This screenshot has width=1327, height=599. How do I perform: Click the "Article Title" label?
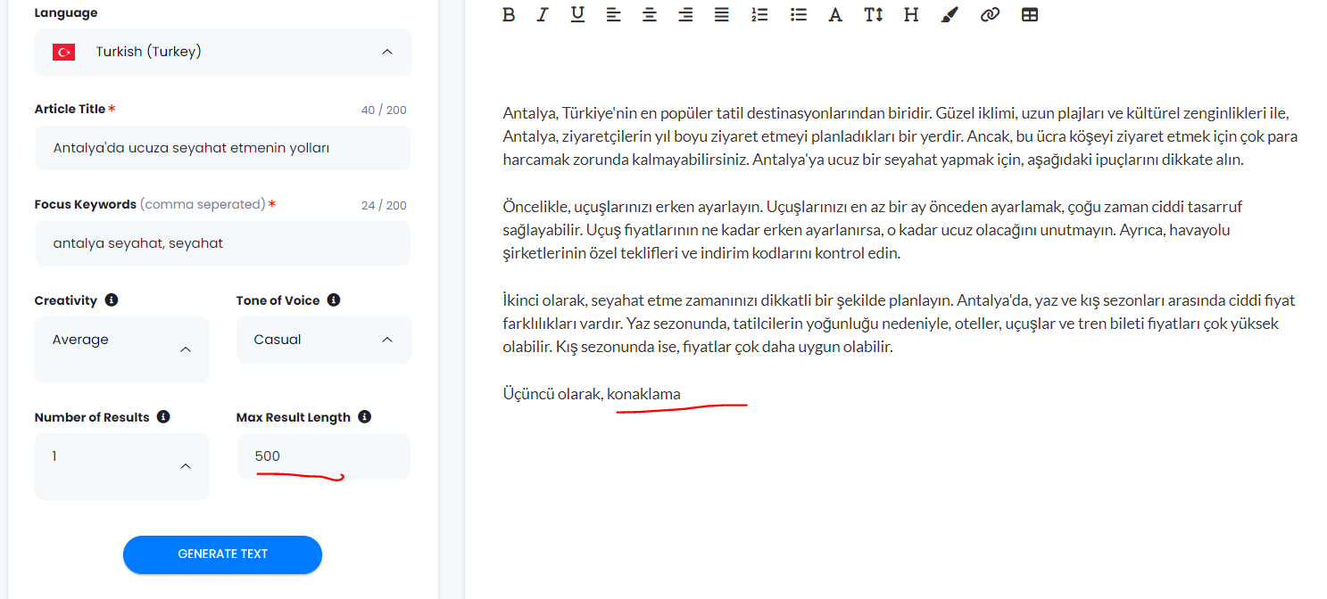[x=70, y=109]
